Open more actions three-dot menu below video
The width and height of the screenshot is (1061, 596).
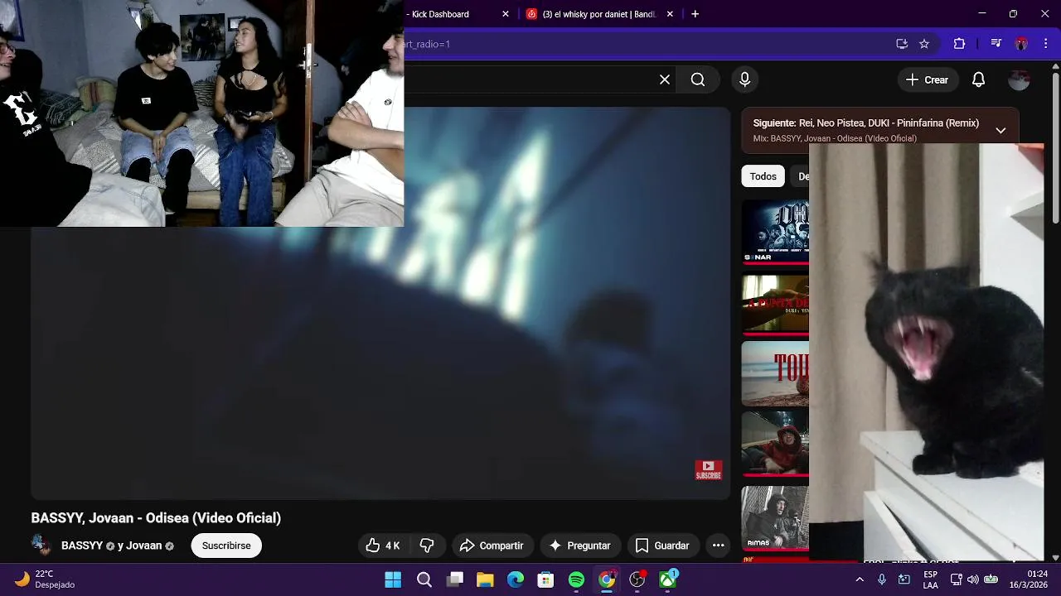click(719, 546)
